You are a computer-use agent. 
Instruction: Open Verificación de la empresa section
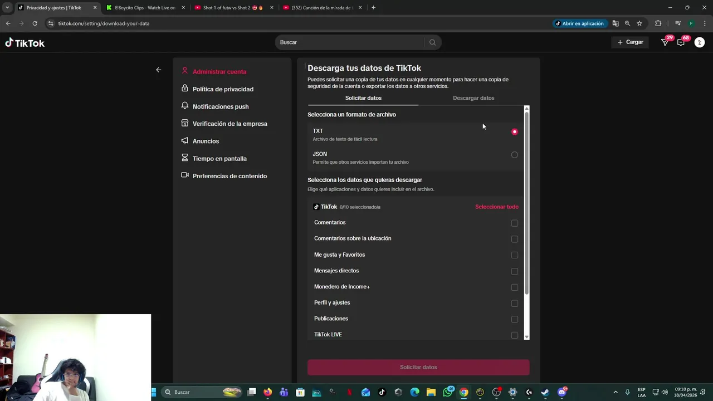[x=230, y=124]
